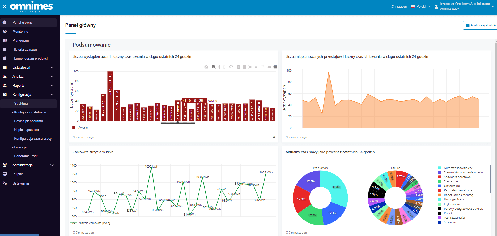Toggle Spawarka obrotowa in pie legend

(x=454, y=177)
